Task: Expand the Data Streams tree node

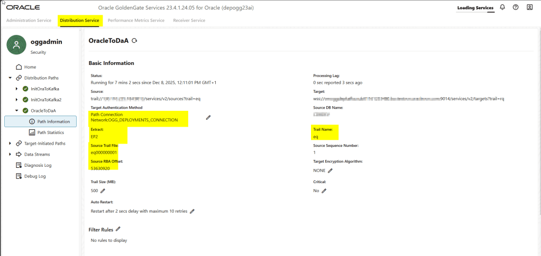Action: [11, 154]
